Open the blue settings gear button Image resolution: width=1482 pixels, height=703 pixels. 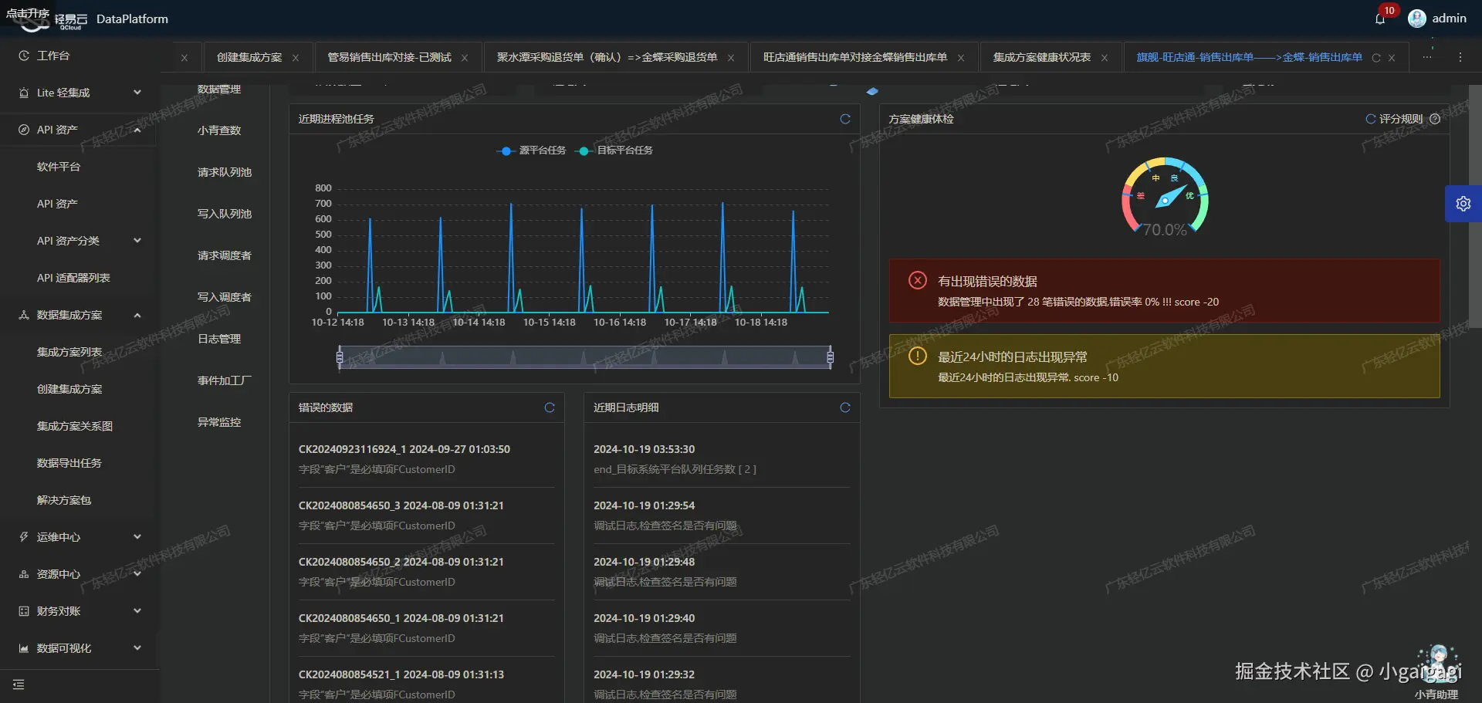click(1463, 204)
